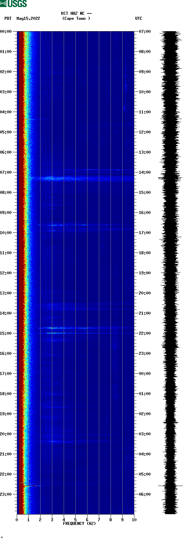Click the 04:00 UTC label on right axis

pyautogui.click(x=145, y=454)
